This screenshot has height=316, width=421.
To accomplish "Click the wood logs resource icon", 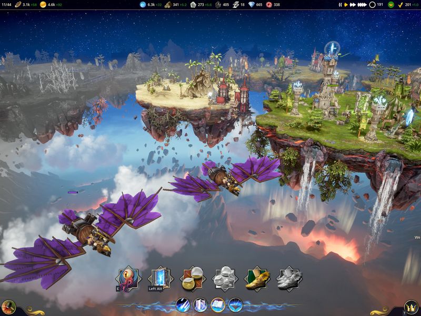I will point(168,4).
